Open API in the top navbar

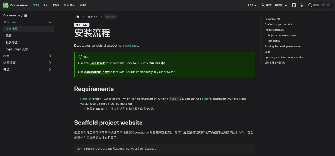(x=46, y=5)
